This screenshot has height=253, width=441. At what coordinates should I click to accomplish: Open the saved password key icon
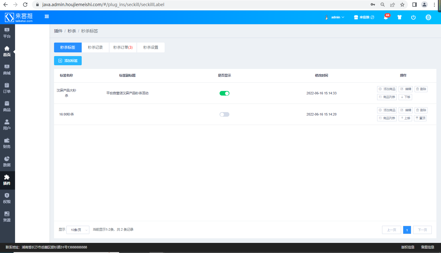coord(373,5)
